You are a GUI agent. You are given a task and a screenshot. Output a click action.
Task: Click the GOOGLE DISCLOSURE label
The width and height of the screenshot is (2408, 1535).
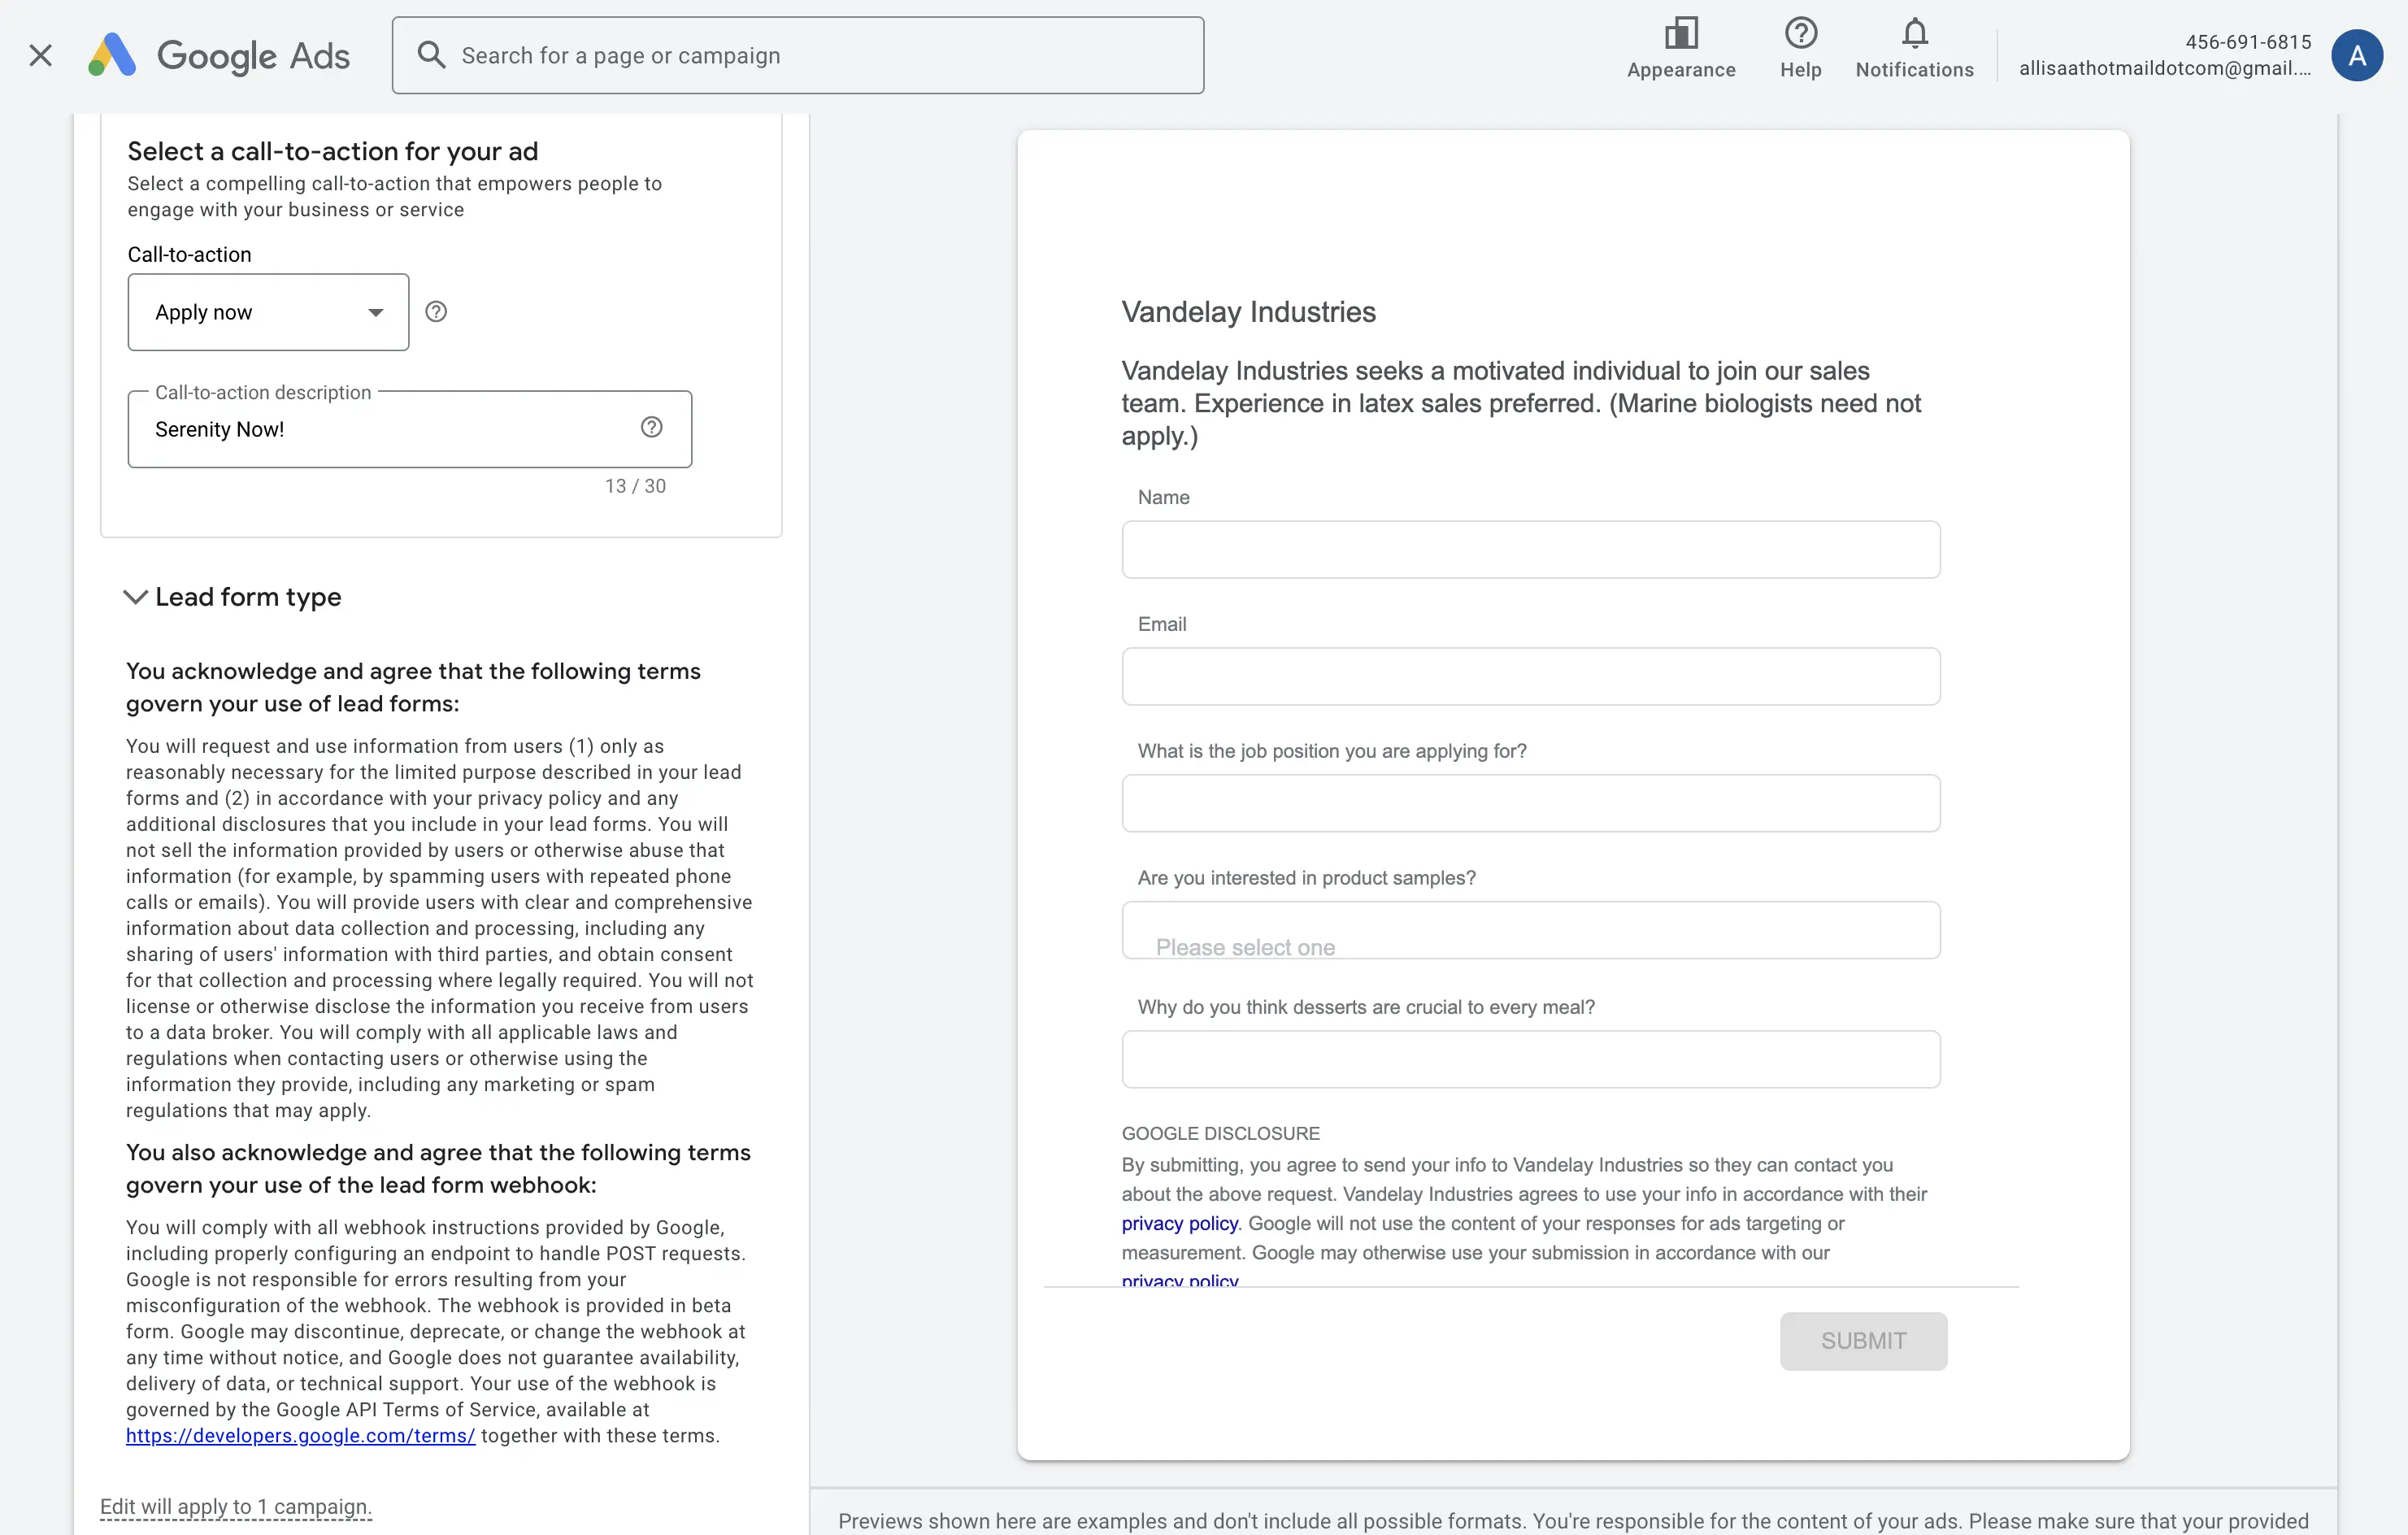1220,1133
